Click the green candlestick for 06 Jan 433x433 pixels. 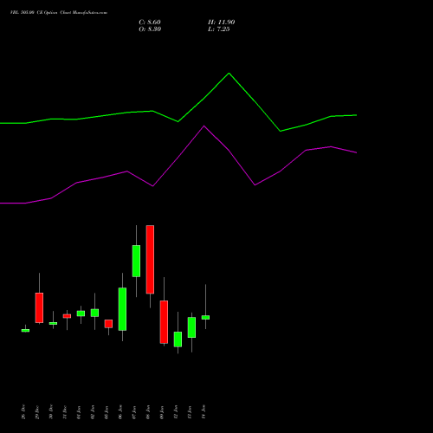tap(122, 309)
